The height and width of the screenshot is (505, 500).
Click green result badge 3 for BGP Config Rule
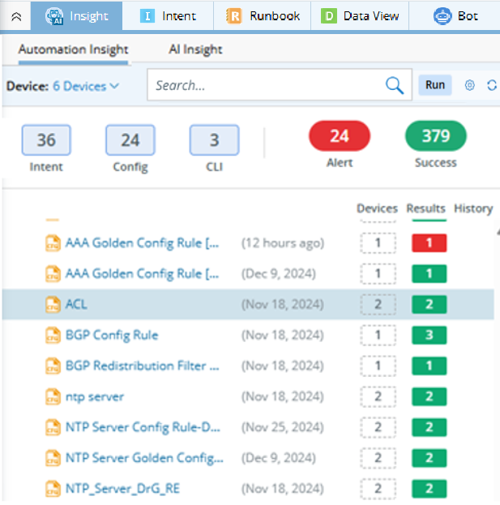click(x=429, y=336)
